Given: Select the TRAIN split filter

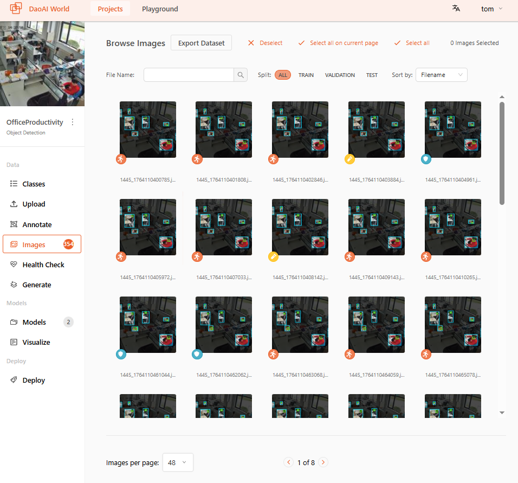Looking at the screenshot, I should coord(306,75).
